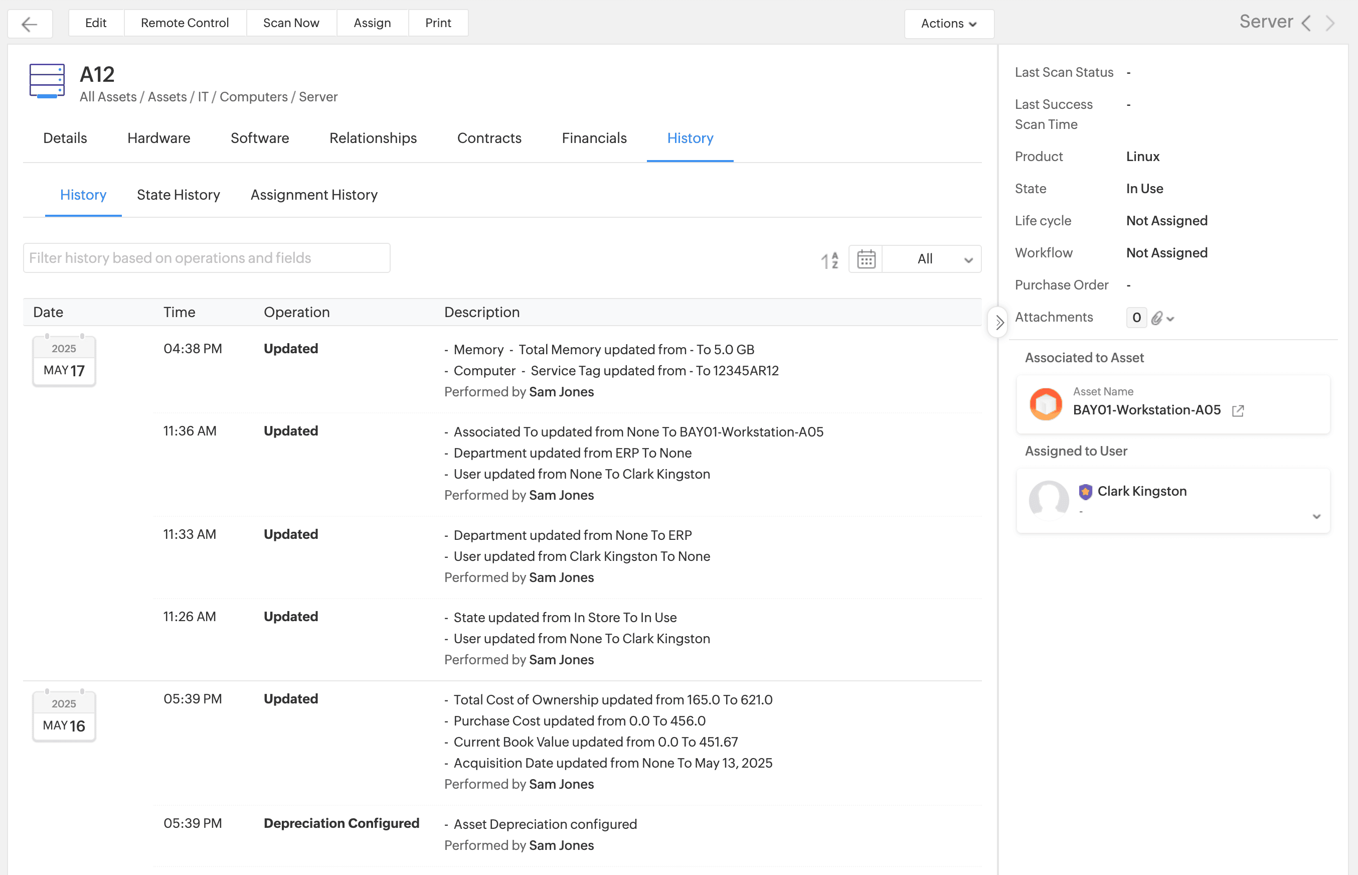1358x875 pixels.
Task: Click the Filter history input field
Action: click(x=207, y=258)
